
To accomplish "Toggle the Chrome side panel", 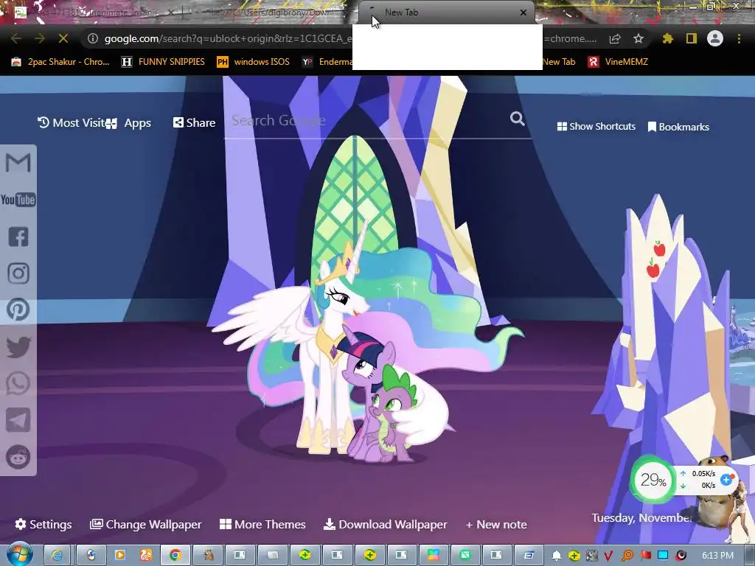I will tap(692, 38).
